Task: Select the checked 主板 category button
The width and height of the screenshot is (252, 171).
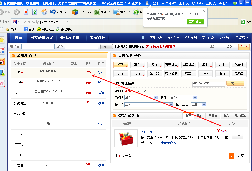Action: click(x=138, y=65)
